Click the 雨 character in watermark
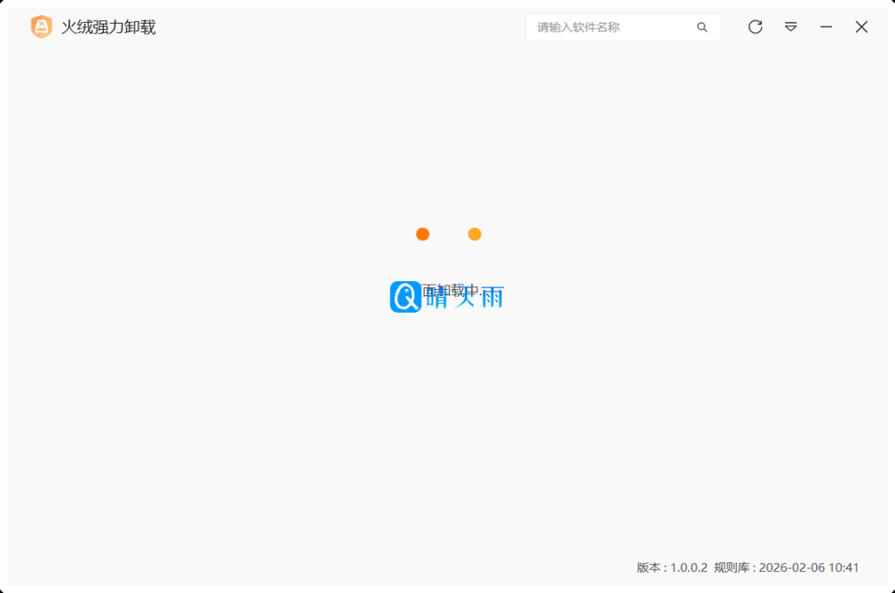 click(492, 298)
